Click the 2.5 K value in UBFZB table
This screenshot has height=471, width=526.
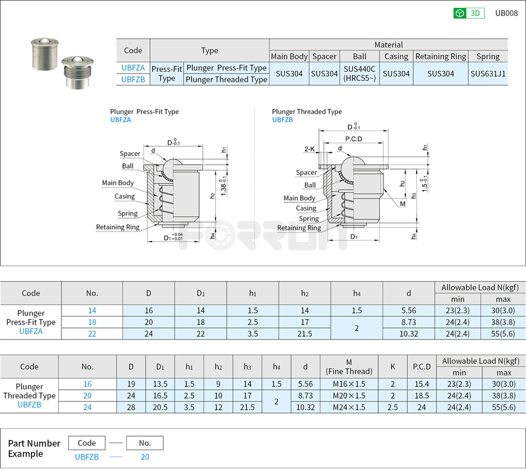tap(393, 407)
